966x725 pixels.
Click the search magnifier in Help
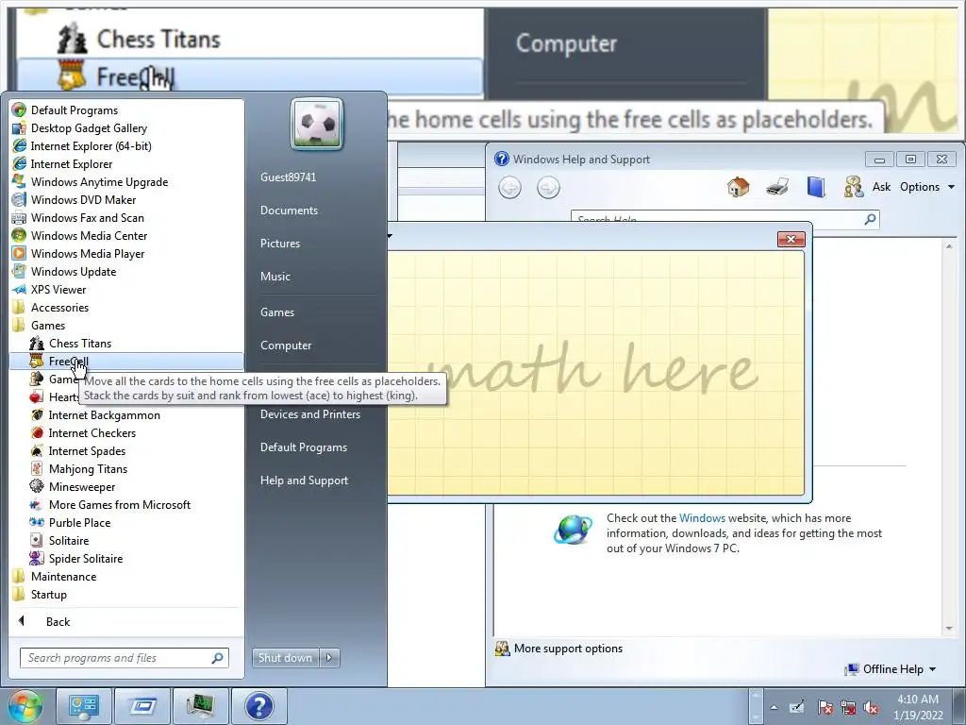(870, 219)
